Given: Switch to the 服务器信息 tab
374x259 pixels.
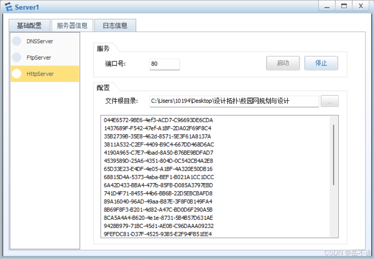Looking at the screenshot, I should 72,26.
